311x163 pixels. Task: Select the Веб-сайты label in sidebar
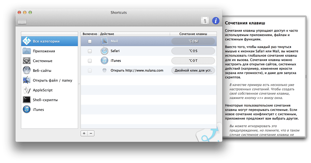[x=42, y=70]
